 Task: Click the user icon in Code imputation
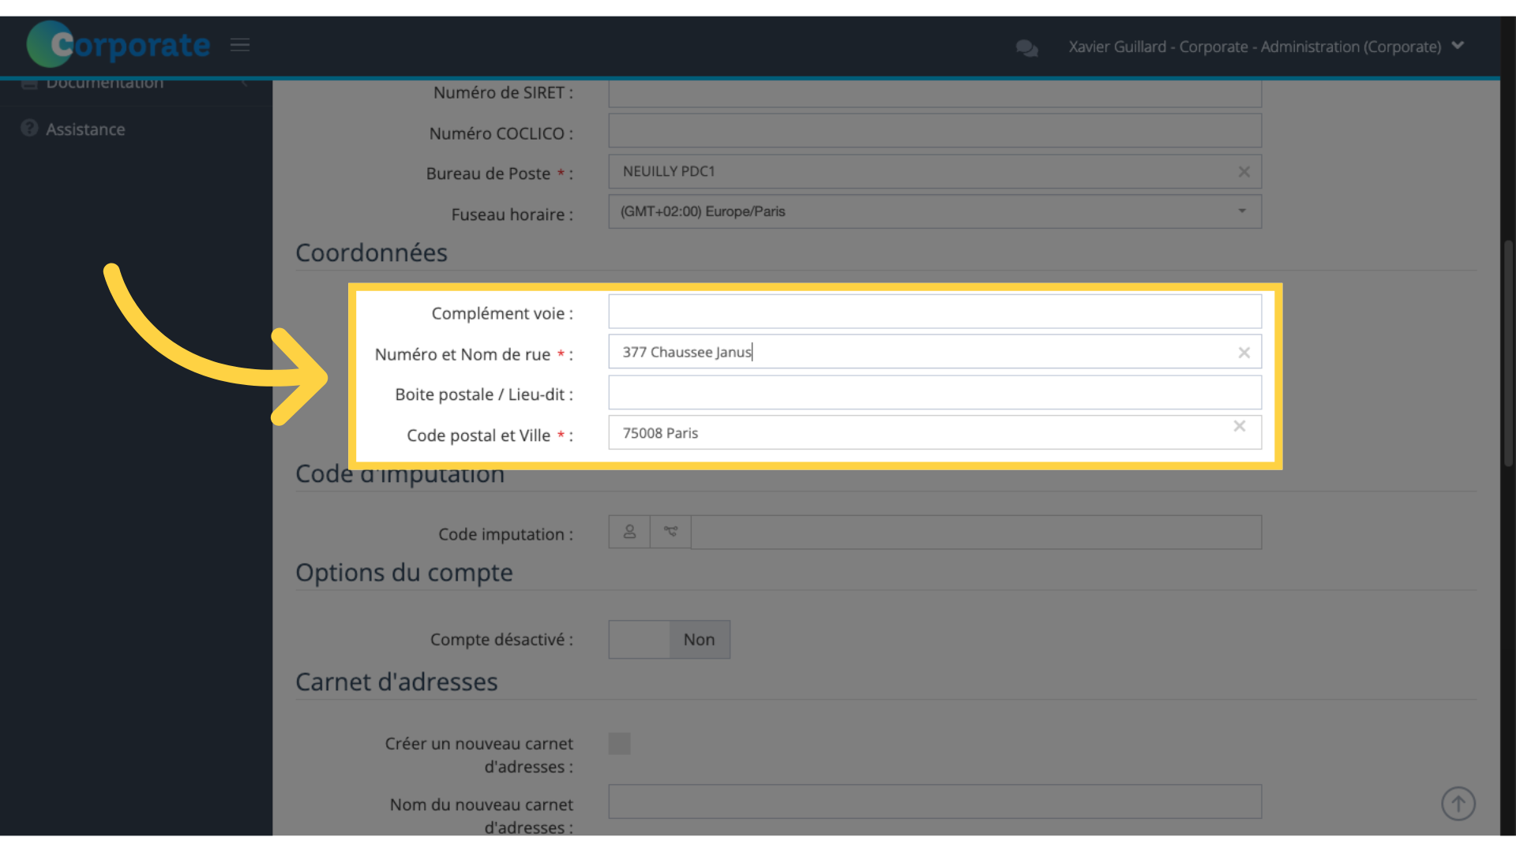tap(629, 532)
